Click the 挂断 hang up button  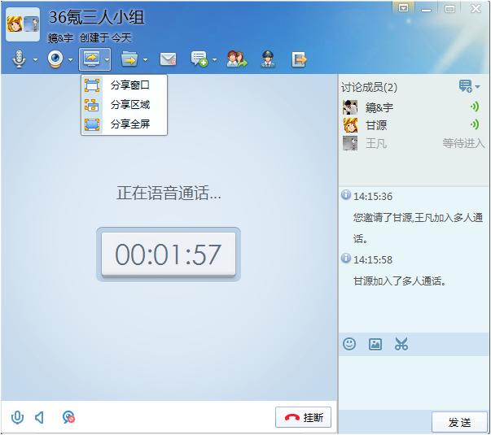click(x=303, y=417)
